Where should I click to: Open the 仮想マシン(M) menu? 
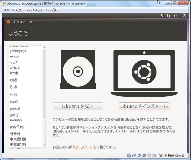[x=13, y=10]
